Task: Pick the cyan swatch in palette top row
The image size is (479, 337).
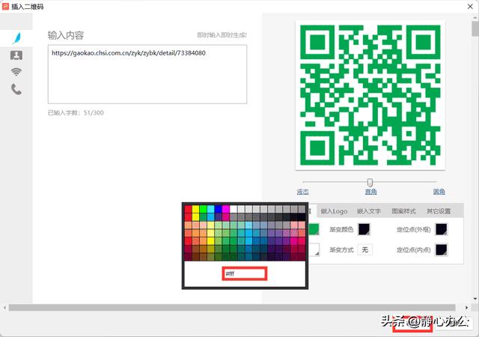Action: click(x=211, y=209)
